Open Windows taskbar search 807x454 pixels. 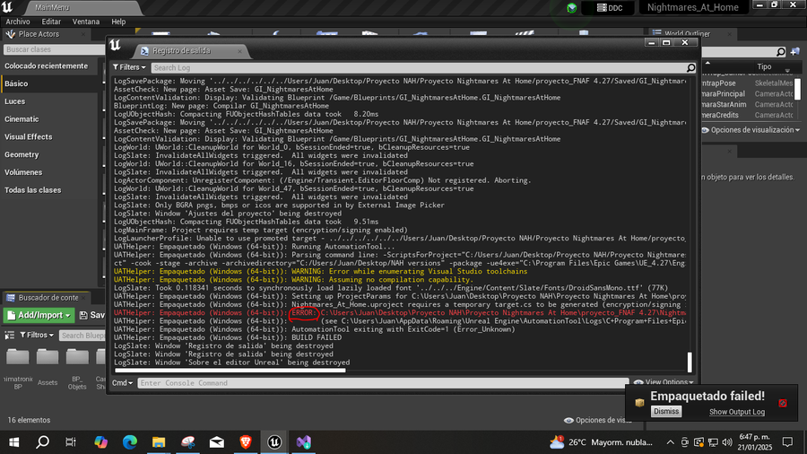click(43, 442)
